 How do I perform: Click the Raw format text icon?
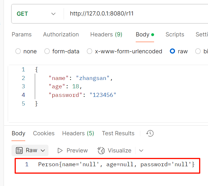pos(19,150)
